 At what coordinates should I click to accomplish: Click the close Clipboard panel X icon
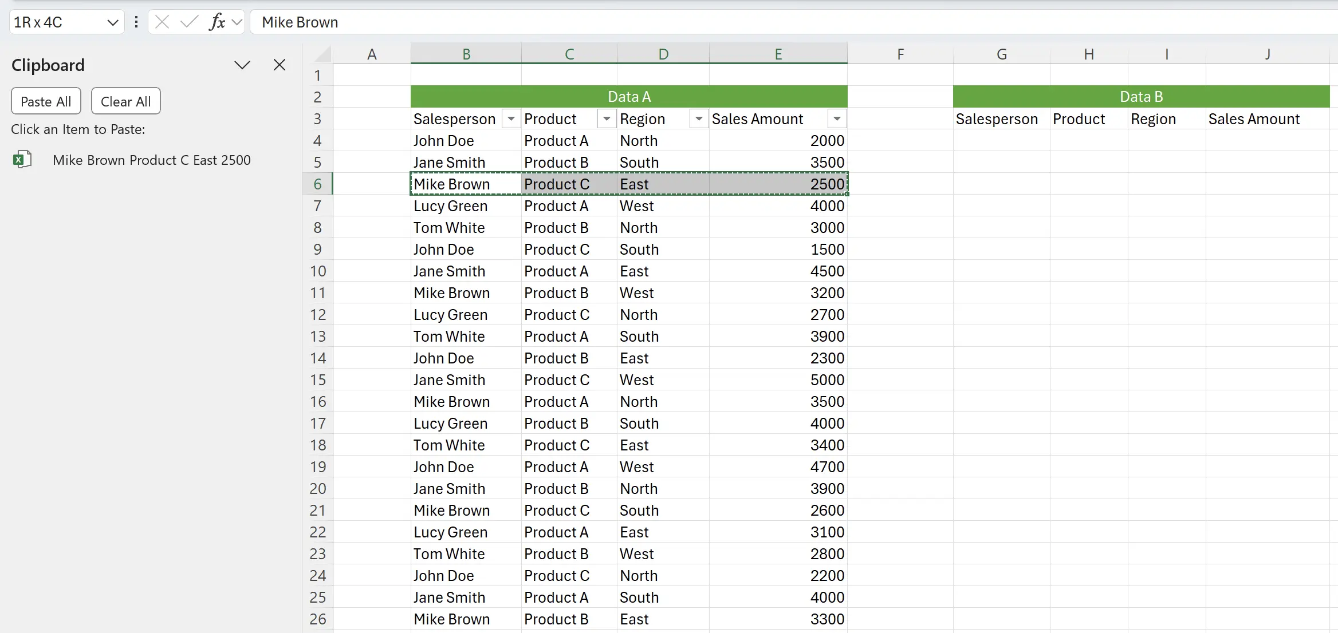279,64
